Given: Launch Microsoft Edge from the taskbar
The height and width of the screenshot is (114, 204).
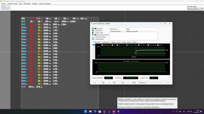Looking at the screenshot, I should pos(95,111).
